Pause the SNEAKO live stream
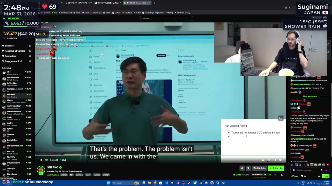 point(41,160)
